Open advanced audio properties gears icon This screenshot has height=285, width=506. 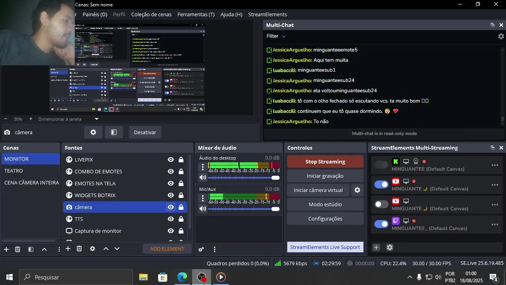[x=201, y=249]
